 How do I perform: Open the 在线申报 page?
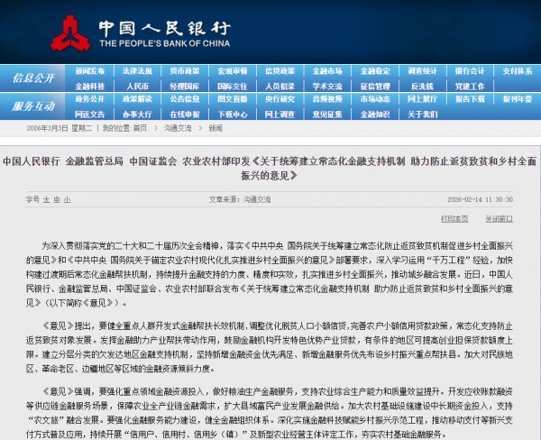pos(185,115)
